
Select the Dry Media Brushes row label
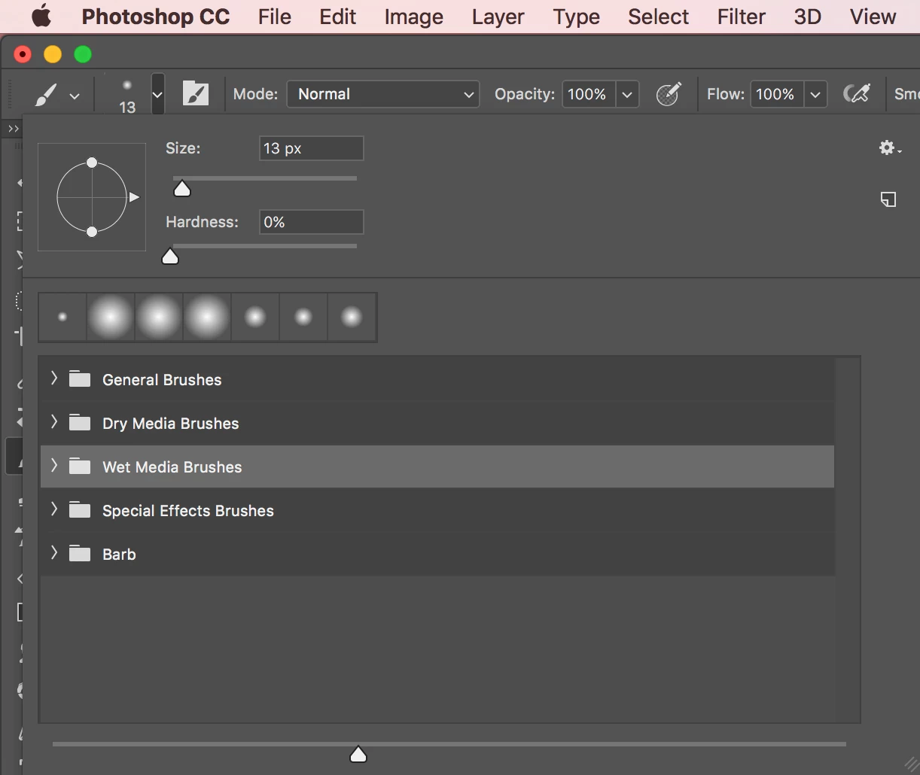tap(171, 424)
